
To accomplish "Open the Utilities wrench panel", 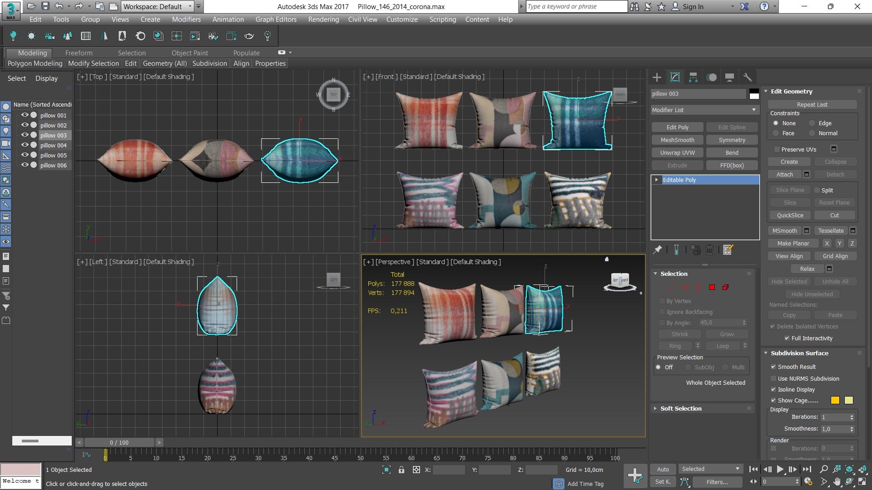I will [748, 77].
